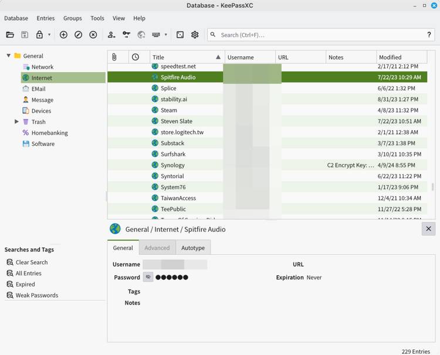Open the Entries menu

point(45,18)
